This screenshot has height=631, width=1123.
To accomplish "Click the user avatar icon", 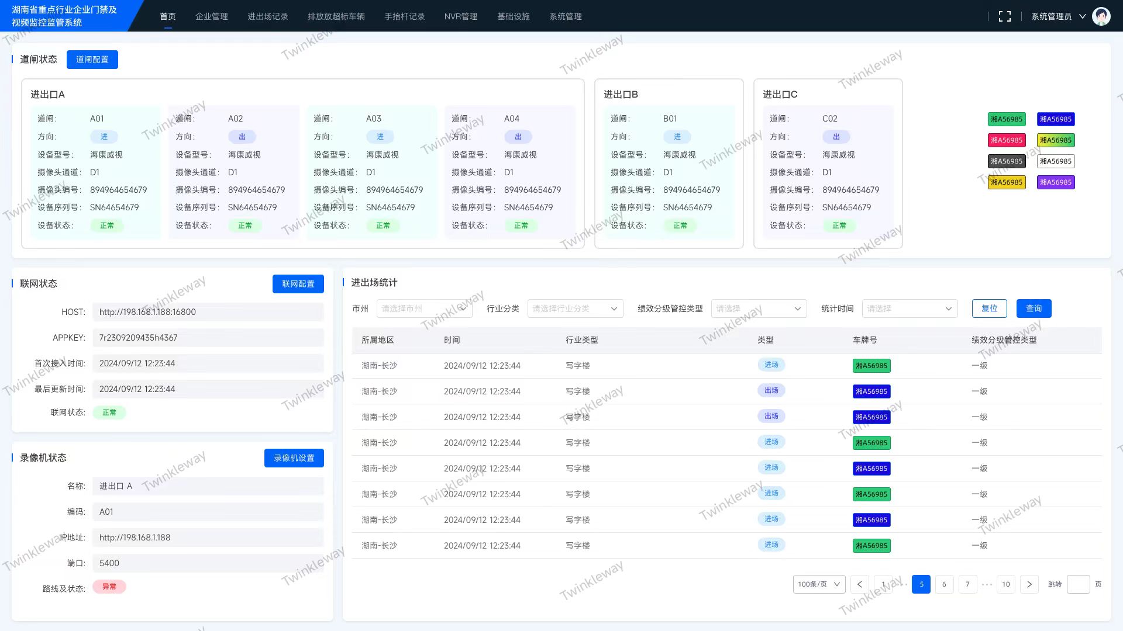I will pos(1101,16).
